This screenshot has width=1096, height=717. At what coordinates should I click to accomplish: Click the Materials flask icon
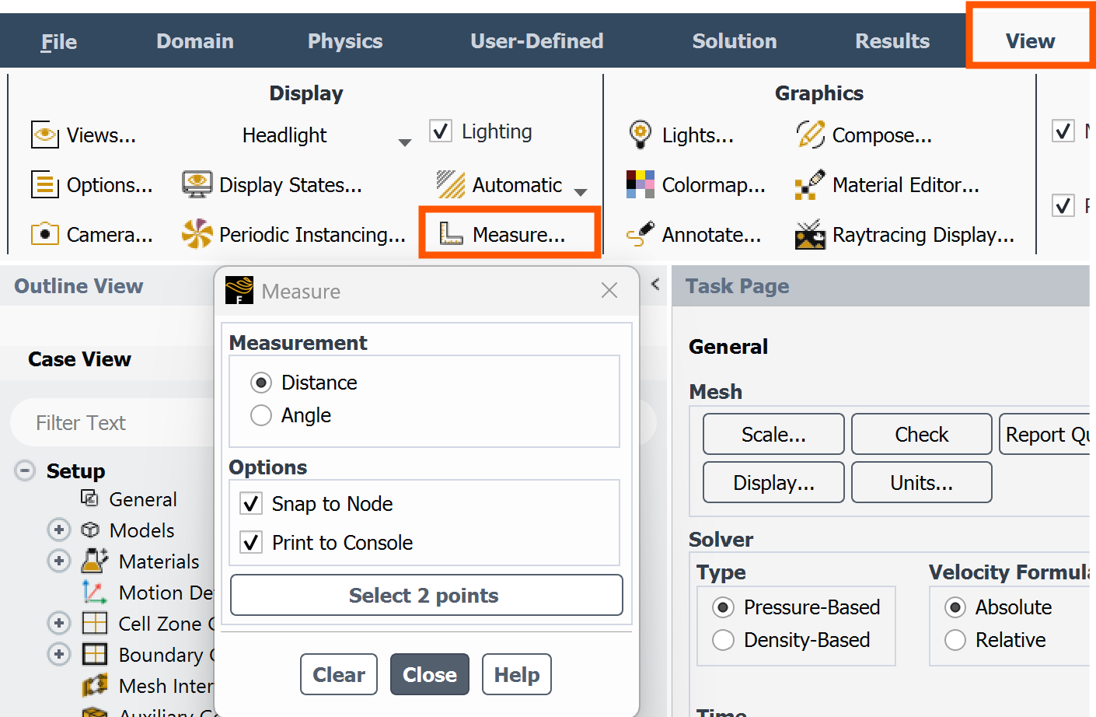tap(95, 561)
